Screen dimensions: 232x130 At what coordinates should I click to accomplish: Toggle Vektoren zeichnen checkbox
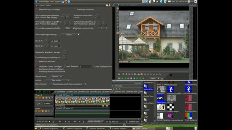(37, 61)
